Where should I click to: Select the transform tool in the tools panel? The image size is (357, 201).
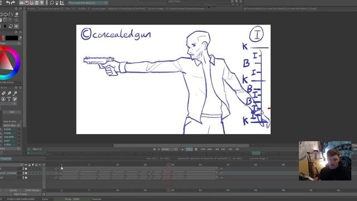click(x=11, y=26)
